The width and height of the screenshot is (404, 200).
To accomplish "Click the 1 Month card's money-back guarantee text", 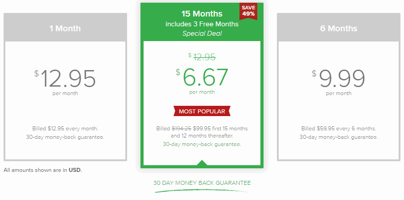I will [x=65, y=137].
